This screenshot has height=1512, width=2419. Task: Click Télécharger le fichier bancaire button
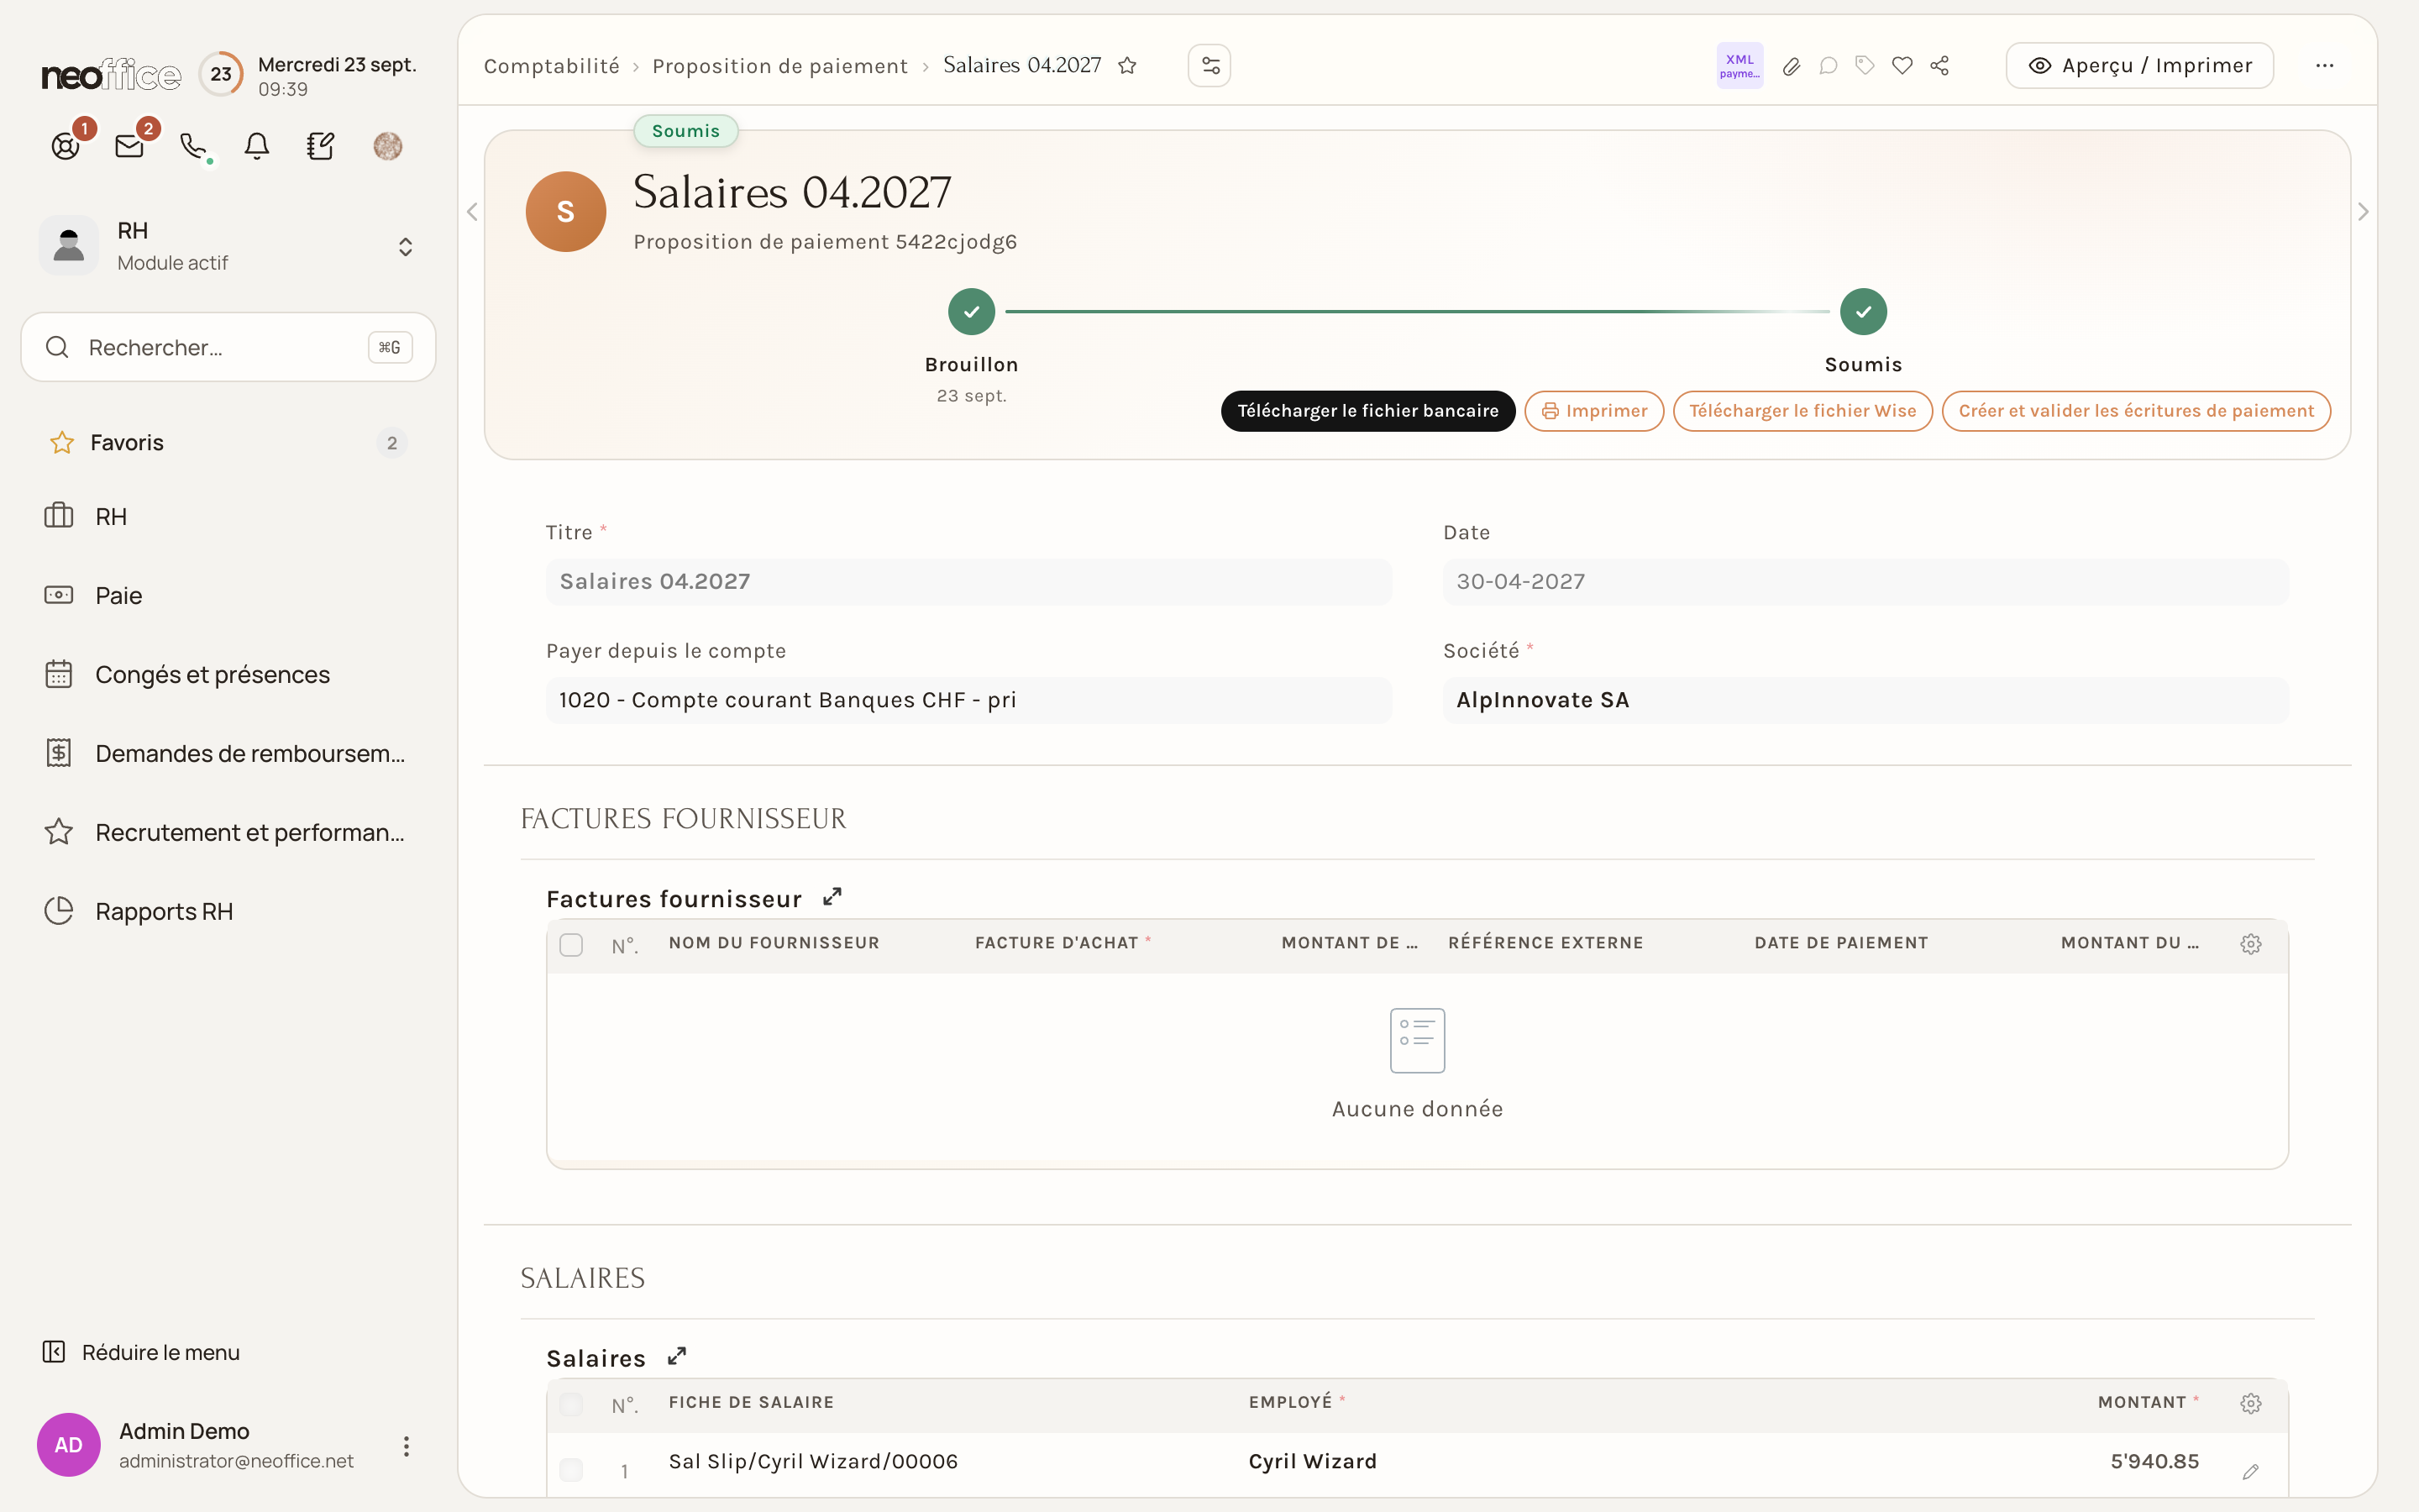coord(1367,411)
